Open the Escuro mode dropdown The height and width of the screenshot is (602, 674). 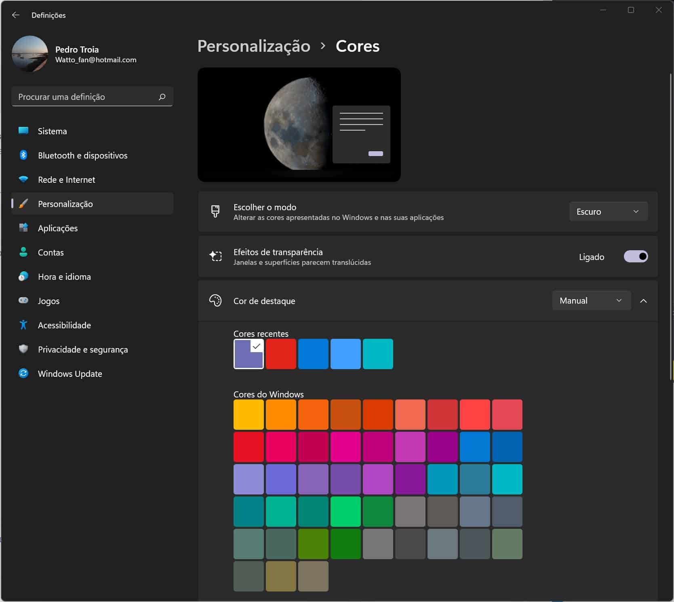click(x=608, y=211)
